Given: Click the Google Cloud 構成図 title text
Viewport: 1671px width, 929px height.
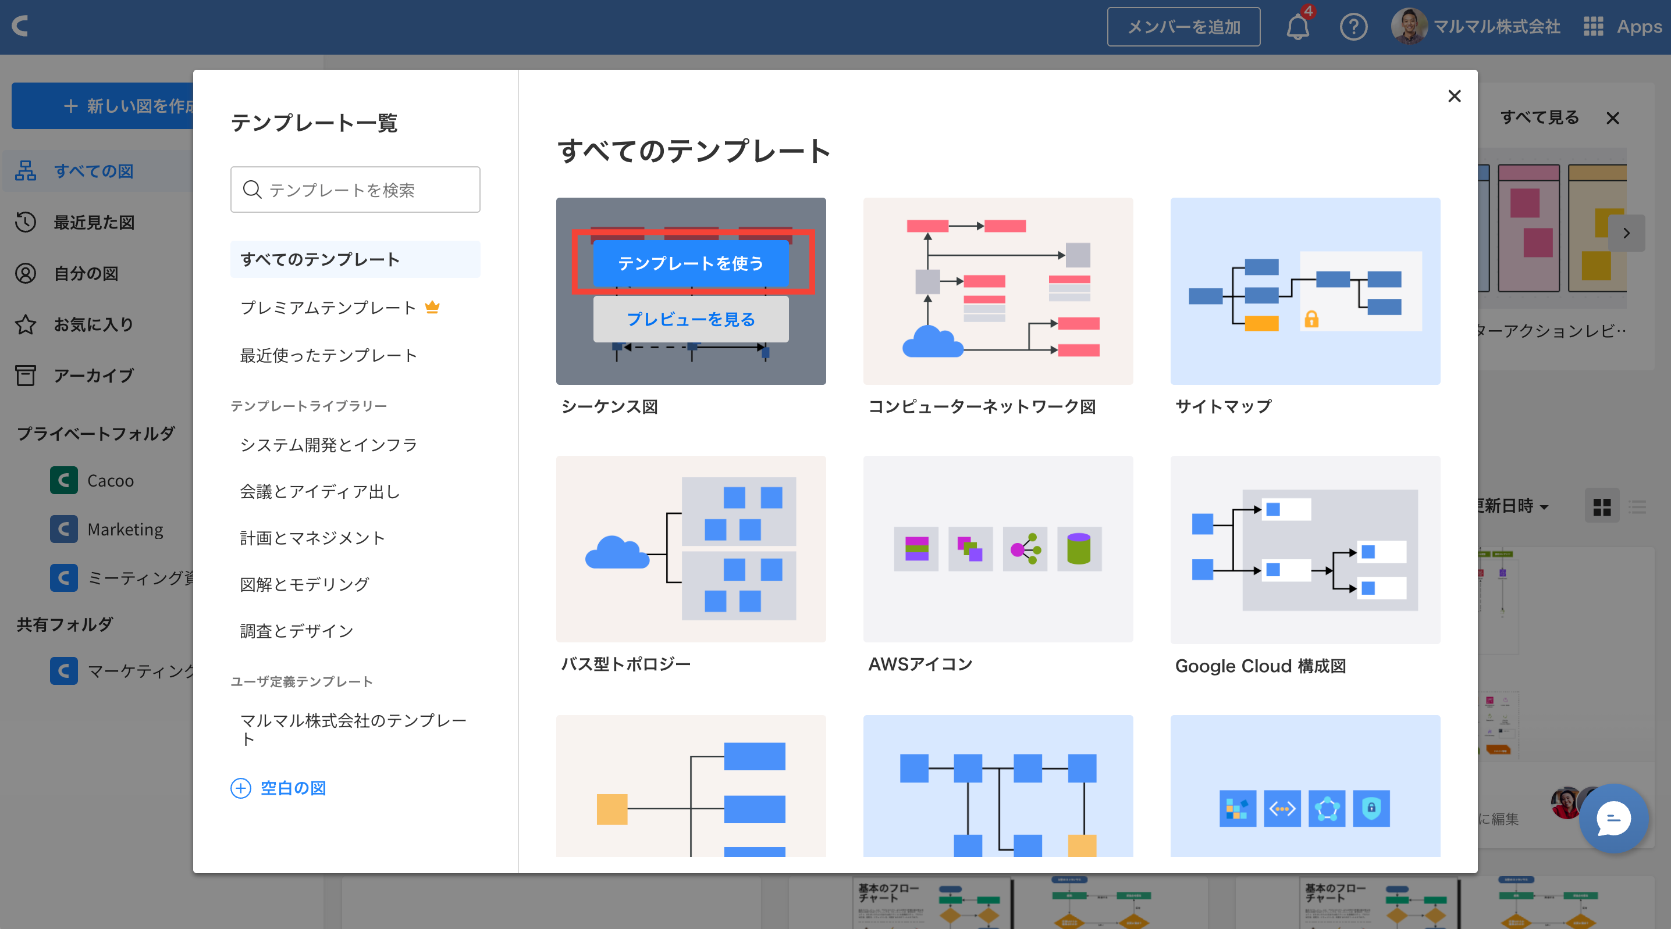Looking at the screenshot, I should click(x=1260, y=666).
